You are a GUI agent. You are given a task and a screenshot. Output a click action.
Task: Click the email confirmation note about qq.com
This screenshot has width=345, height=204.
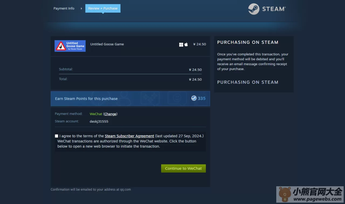pos(91,189)
